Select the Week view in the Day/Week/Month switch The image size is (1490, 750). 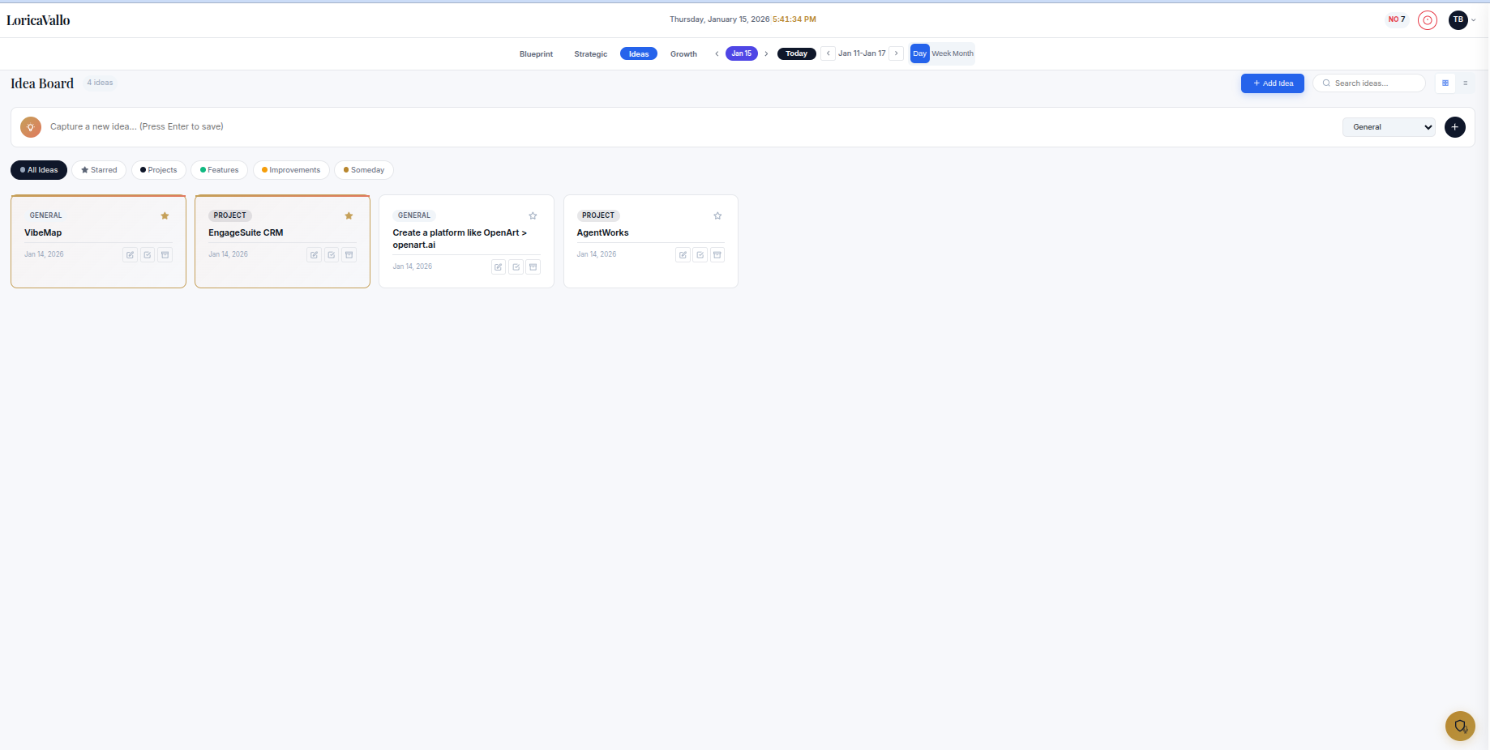point(943,53)
